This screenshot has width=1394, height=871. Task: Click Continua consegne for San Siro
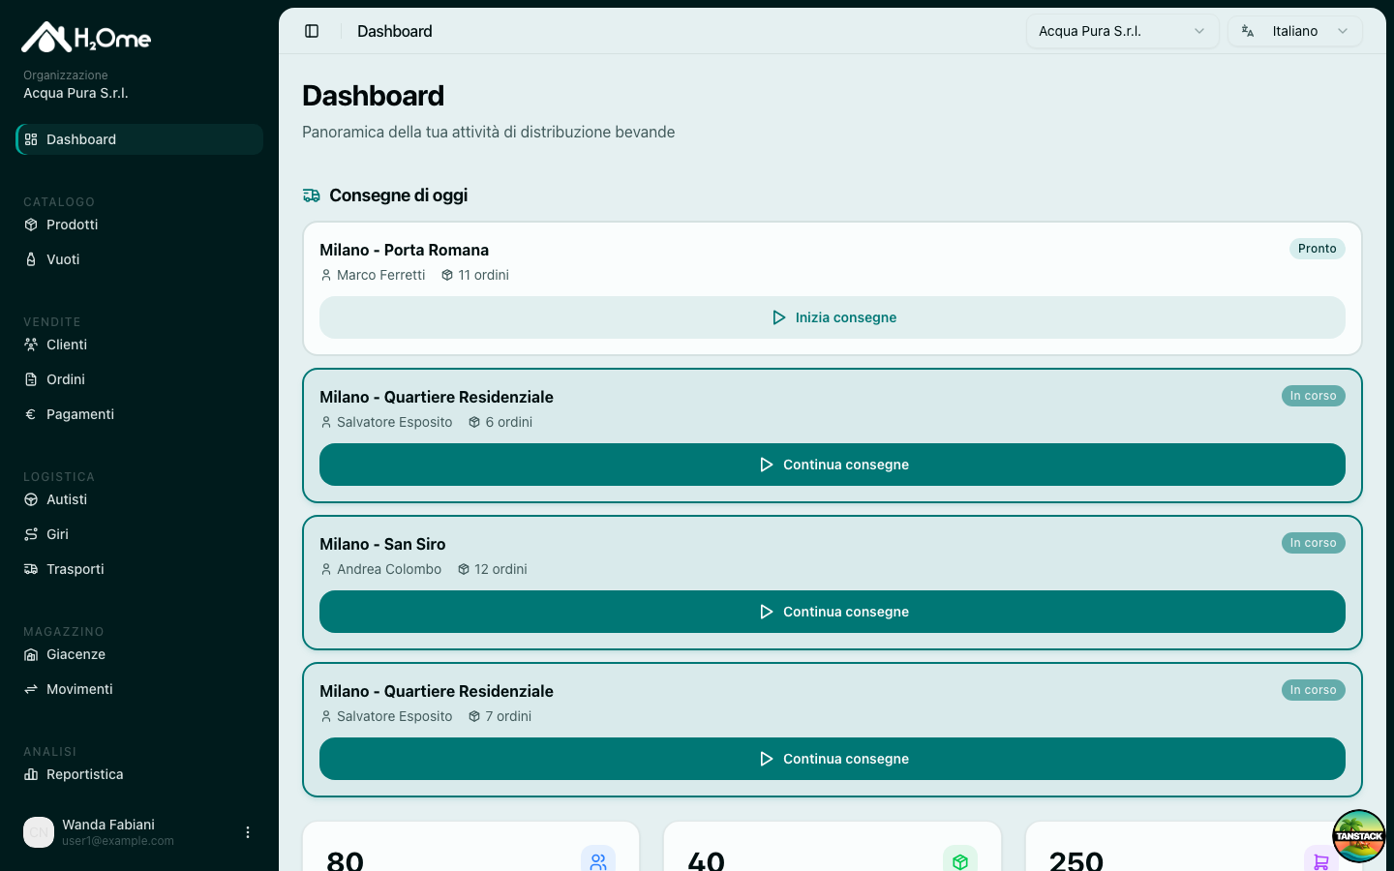[833, 612]
